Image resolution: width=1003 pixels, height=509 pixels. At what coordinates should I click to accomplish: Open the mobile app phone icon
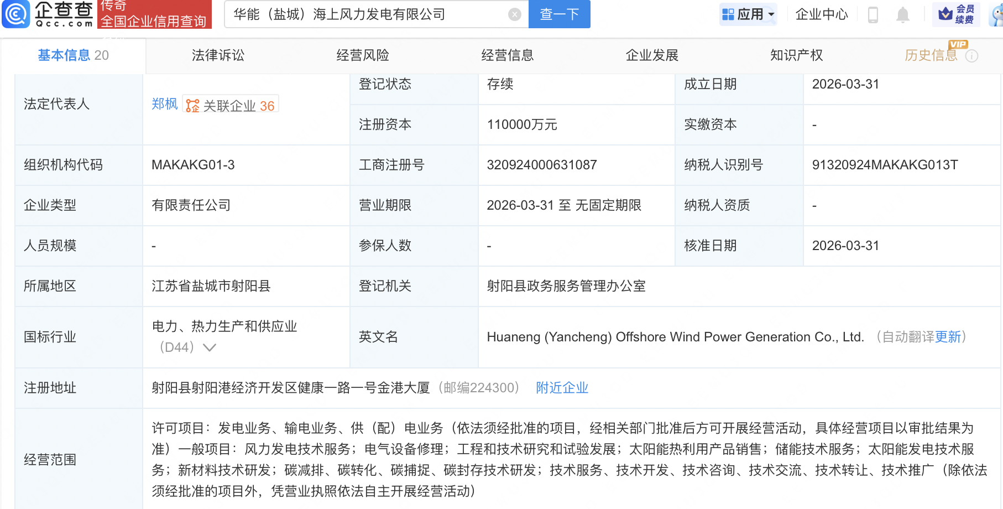pyautogui.click(x=874, y=15)
